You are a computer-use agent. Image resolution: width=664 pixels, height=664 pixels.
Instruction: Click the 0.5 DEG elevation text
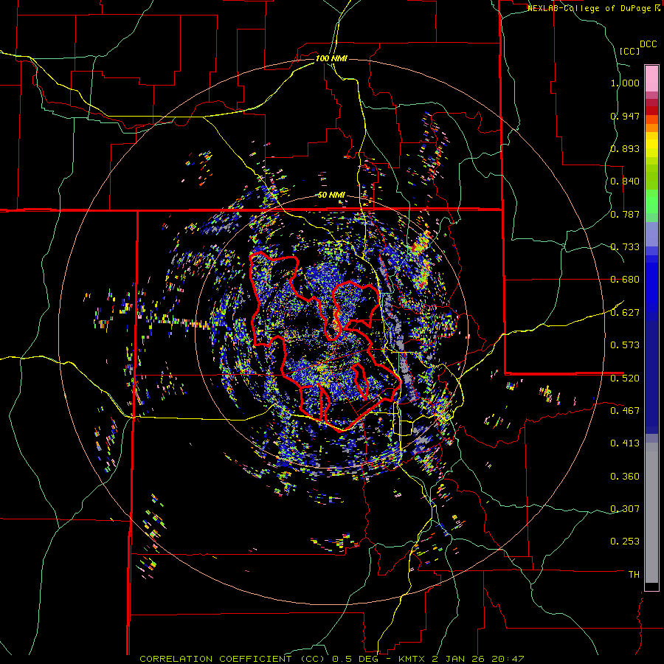click(356, 659)
